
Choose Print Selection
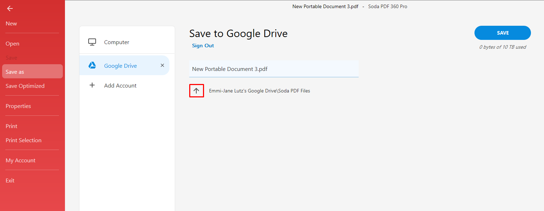pos(24,140)
